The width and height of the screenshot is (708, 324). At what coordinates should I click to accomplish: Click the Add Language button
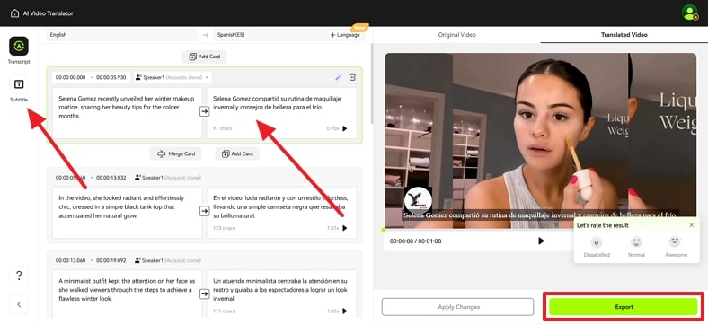(x=345, y=35)
